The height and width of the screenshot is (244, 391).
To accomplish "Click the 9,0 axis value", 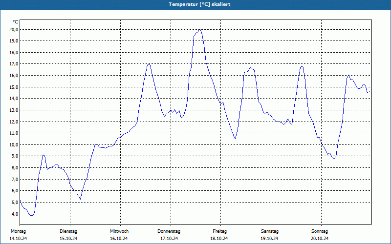I will pos(15,156).
